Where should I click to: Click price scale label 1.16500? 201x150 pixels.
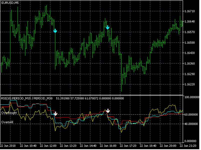pos(190,43)
